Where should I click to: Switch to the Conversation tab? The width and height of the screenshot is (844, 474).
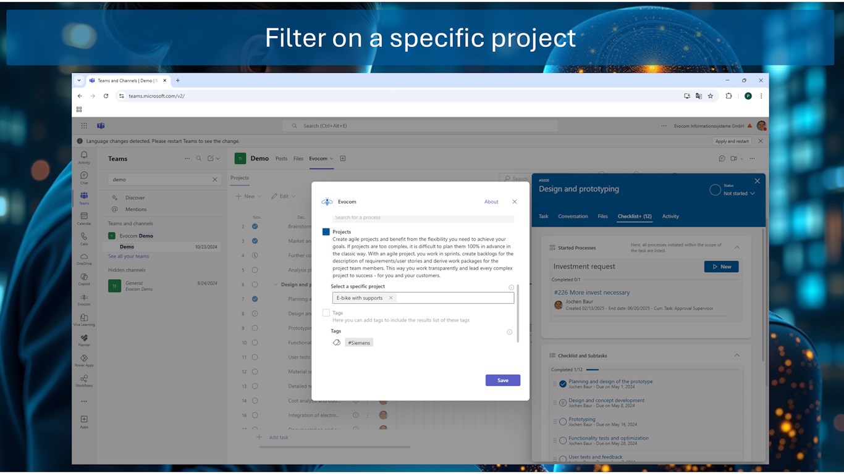573,217
